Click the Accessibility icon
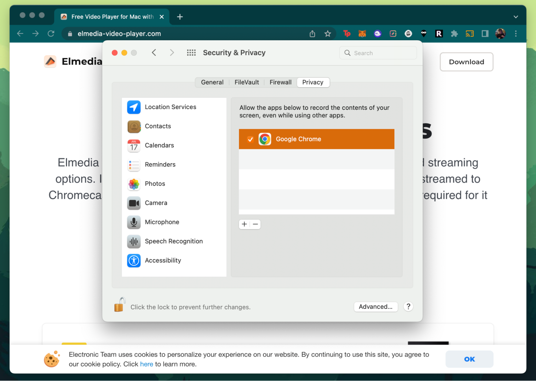Image resolution: width=536 pixels, height=381 pixels. point(134,260)
